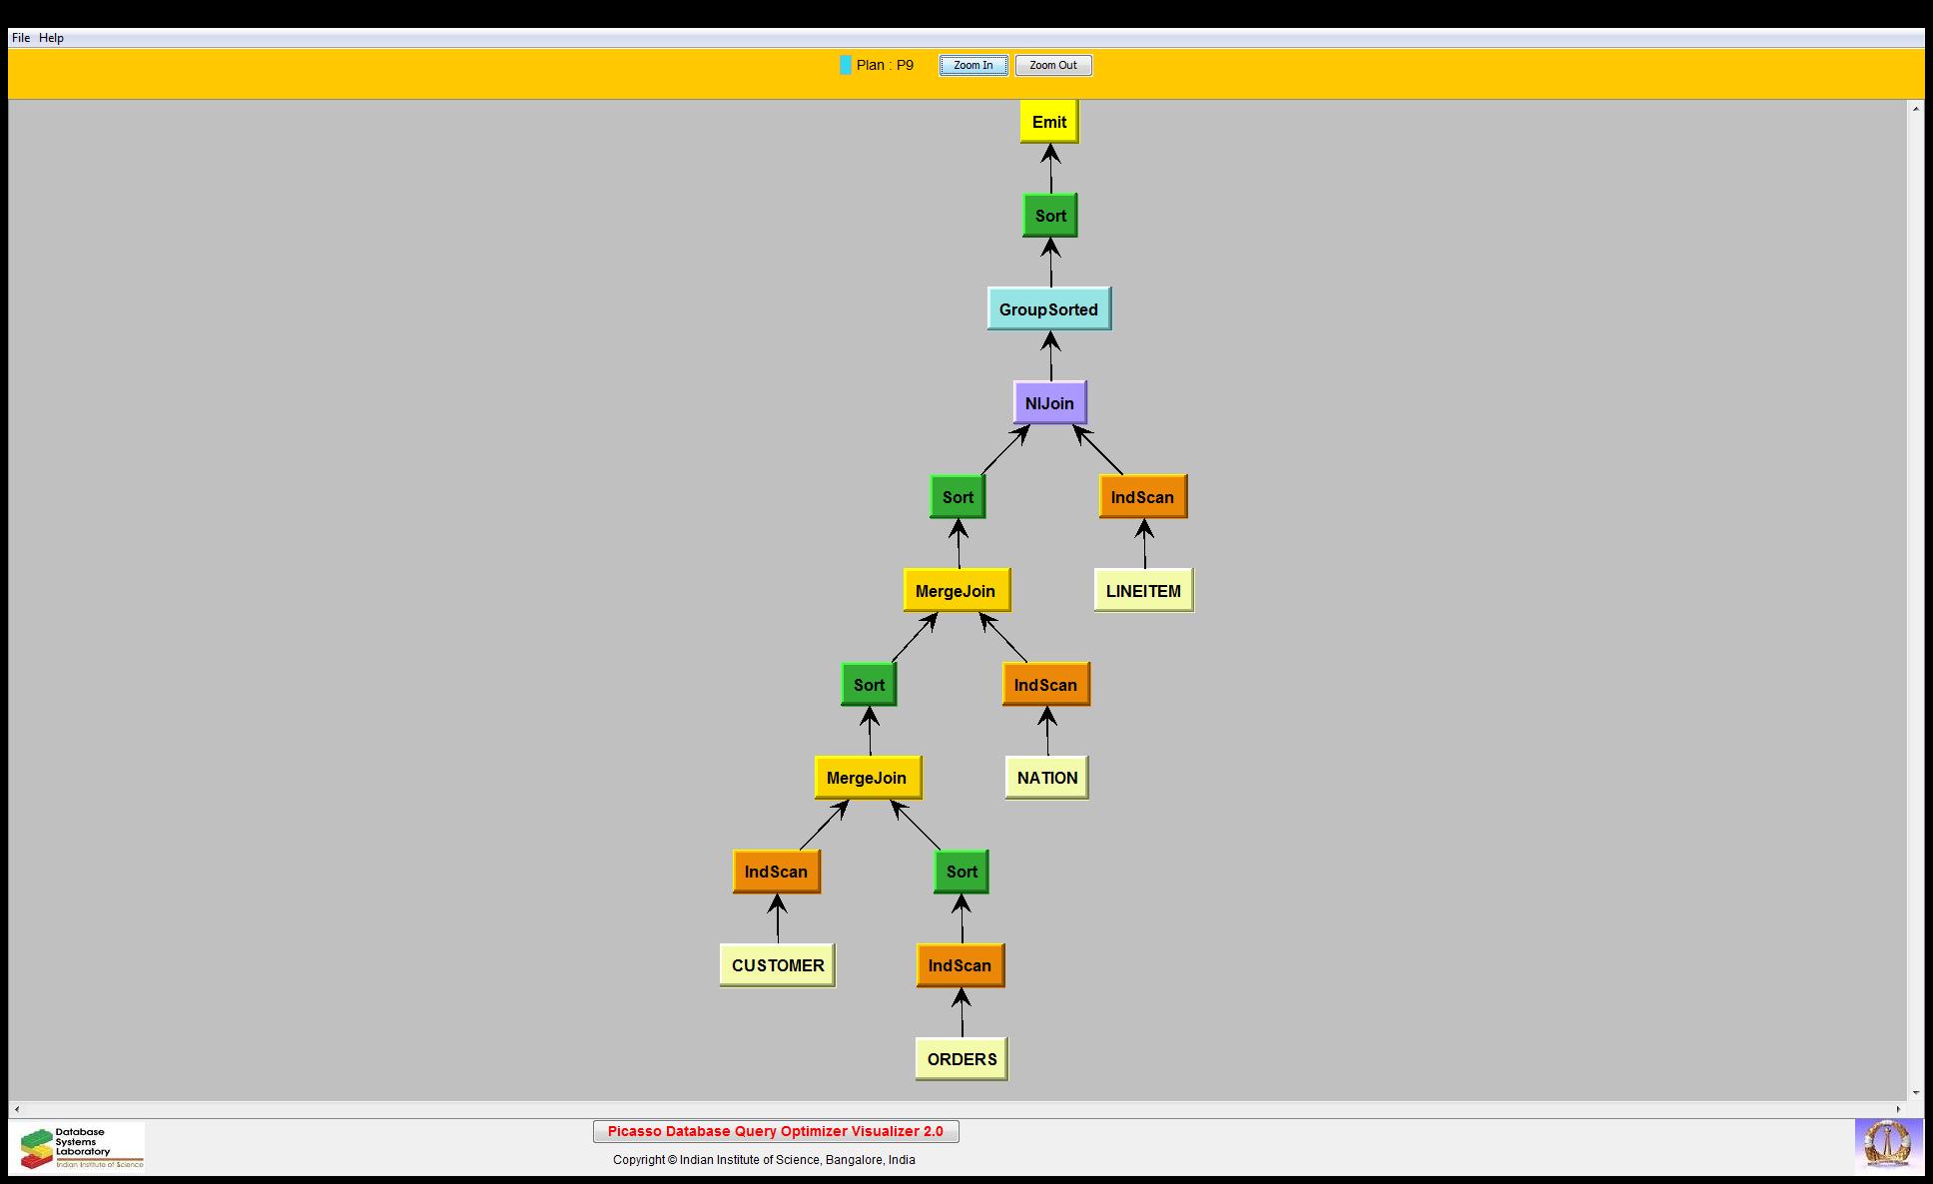The image size is (1933, 1184).
Task: Click the Emit root node
Action: point(1048,122)
